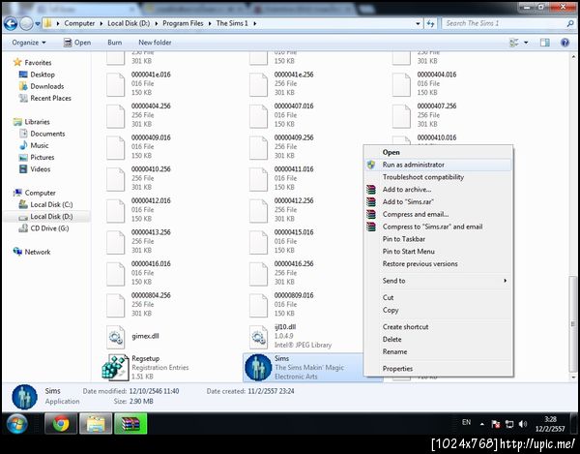
Task: Click the Open toolbar button
Action: [x=77, y=43]
